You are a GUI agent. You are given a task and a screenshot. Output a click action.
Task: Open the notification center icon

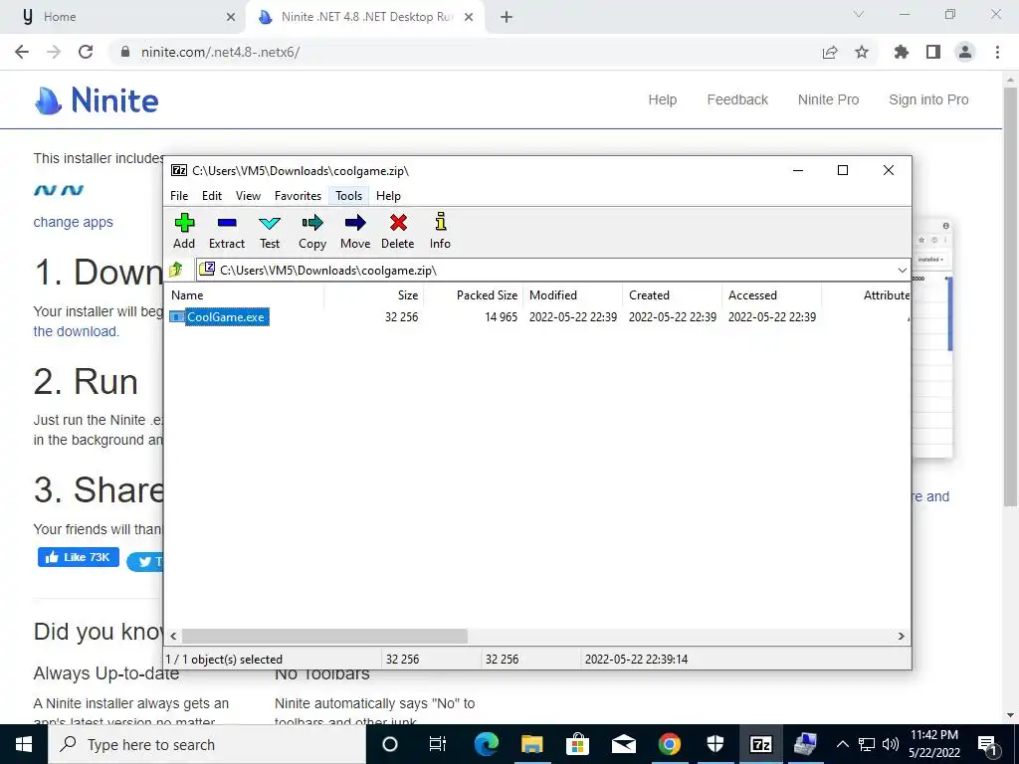pos(987,744)
